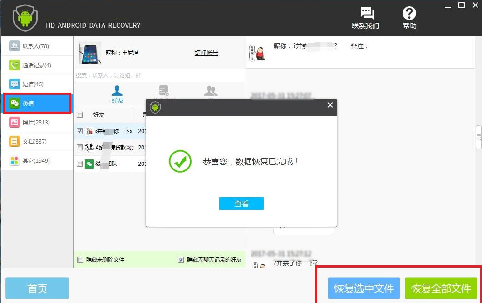
Task: Uncheck 隐藏无聊天记录的好友 option
Action: tap(181, 259)
